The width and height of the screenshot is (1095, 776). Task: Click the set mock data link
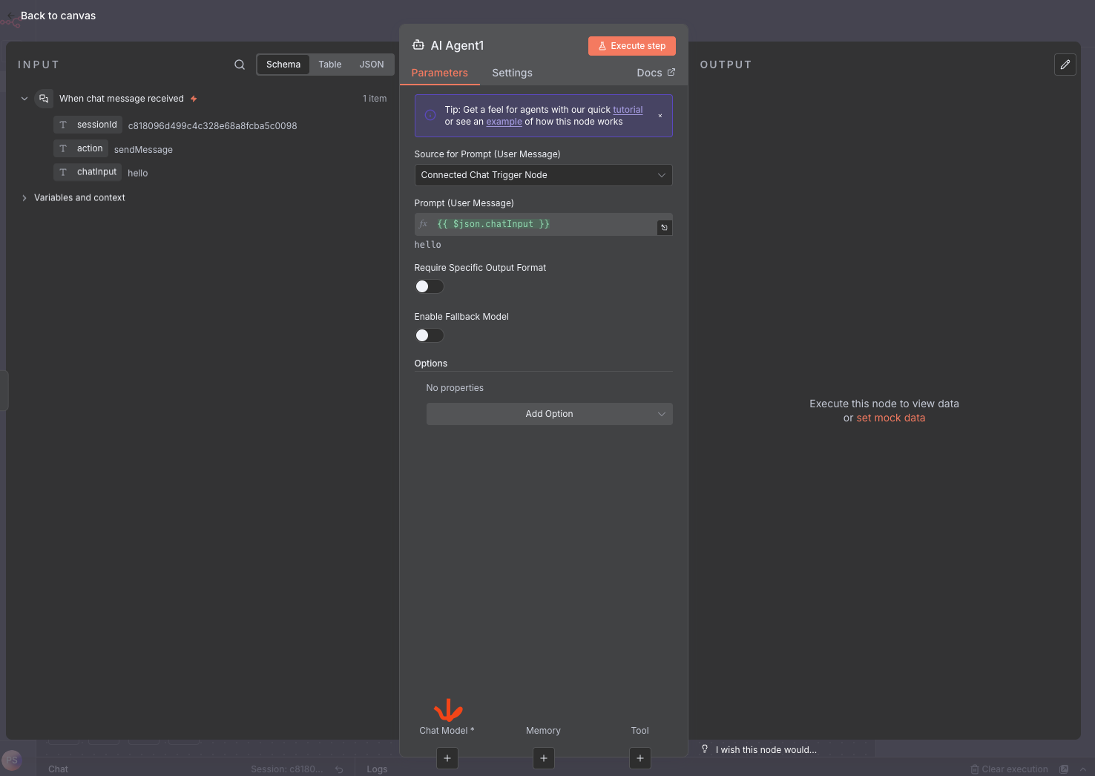(890, 418)
